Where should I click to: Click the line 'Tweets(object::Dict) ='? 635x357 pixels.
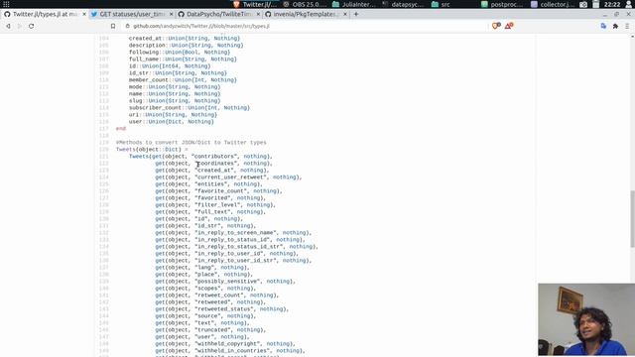click(x=152, y=150)
